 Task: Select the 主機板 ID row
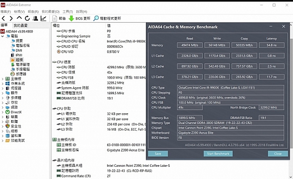tap(99, 144)
